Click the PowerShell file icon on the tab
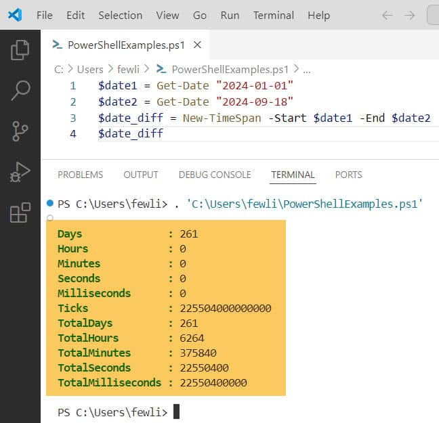439x423 pixels. (x=57, y=45)
